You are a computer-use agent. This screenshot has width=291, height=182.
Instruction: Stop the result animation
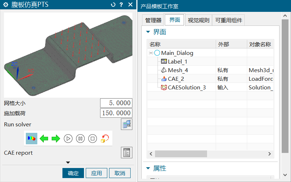93,139
